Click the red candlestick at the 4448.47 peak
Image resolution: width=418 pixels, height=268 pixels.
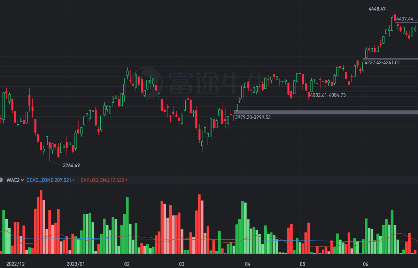395,18
